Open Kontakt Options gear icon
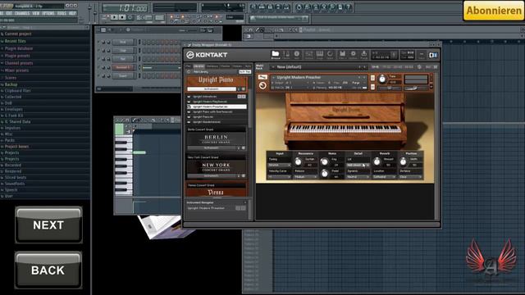525x295 pixels. (353, 55)
